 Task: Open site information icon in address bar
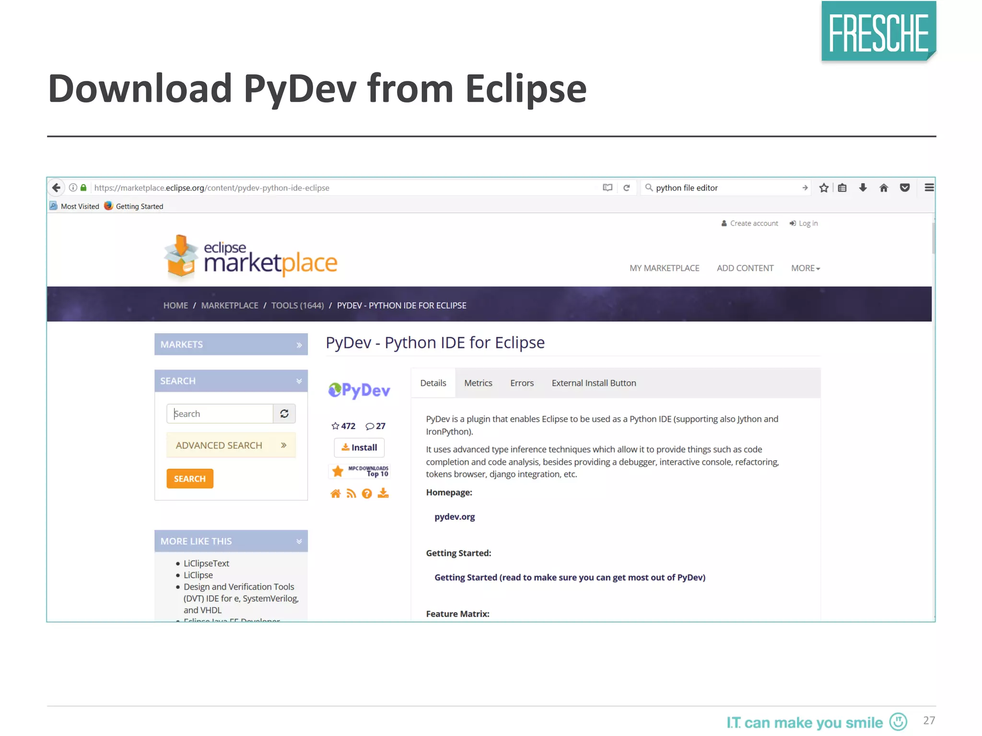point(73,188)
